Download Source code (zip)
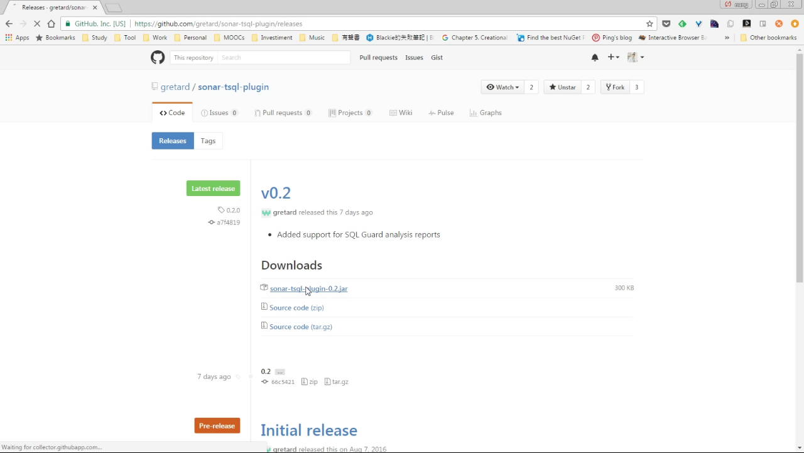Image resolution: width=804 pixels, height=453 pixels. tap(296, 308)
